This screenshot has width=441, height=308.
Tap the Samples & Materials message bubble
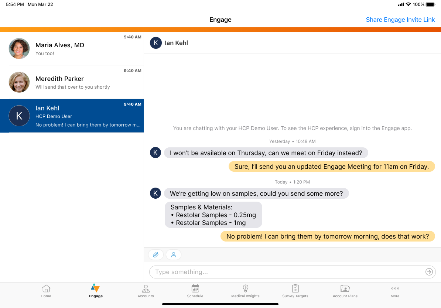213,215
